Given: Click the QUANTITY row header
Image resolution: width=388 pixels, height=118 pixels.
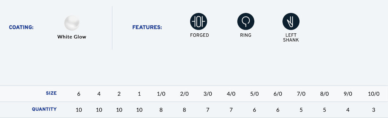Looking at the screenshot, I should 44,109.
